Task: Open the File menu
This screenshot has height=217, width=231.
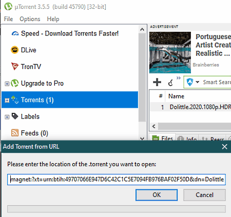Action: (8, 19)
